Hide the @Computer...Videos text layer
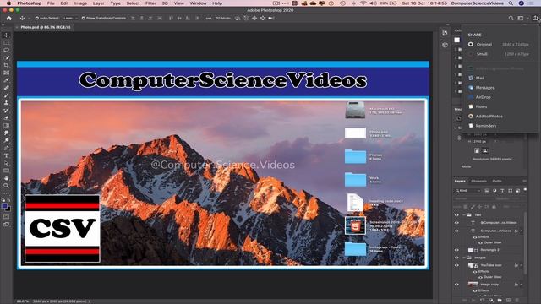This screenshot has height=304, width=541. pyautogui.click(x=456, y=223)
